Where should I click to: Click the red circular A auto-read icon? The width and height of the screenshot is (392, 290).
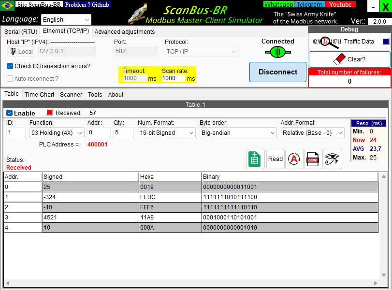point(294,159)
